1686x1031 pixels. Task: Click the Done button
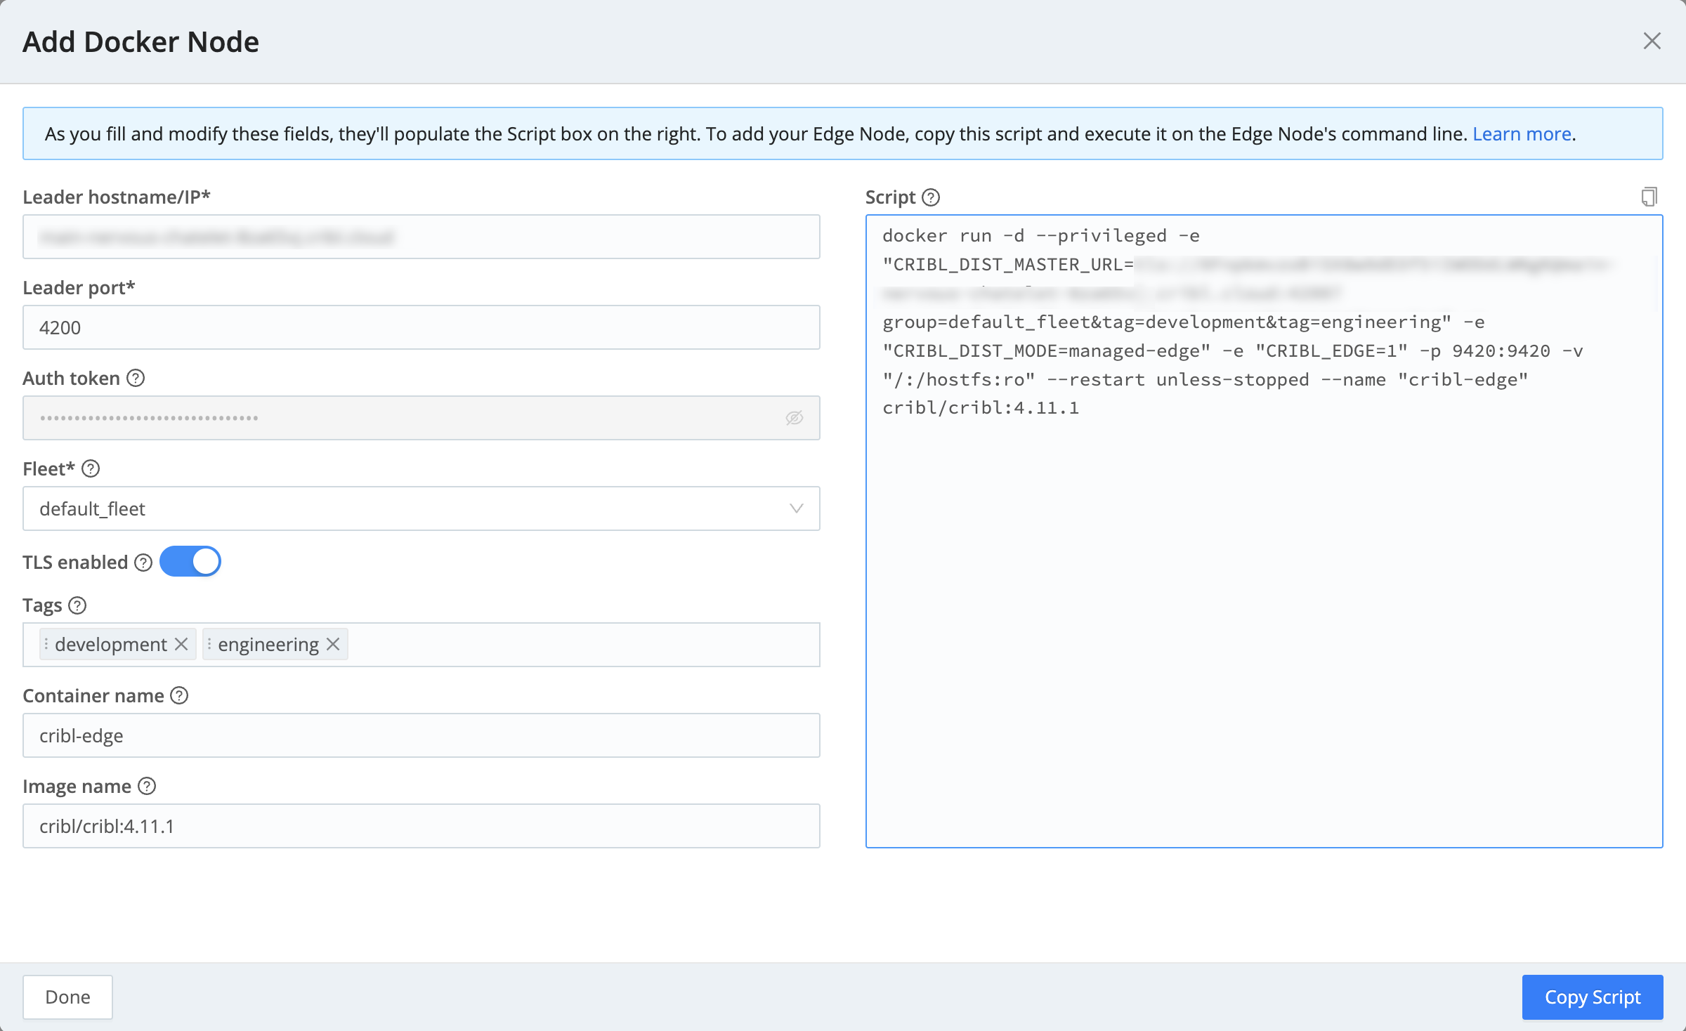tap(67, 997)
